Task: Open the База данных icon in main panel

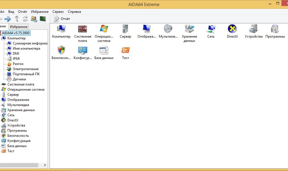Action: (104, 50)
